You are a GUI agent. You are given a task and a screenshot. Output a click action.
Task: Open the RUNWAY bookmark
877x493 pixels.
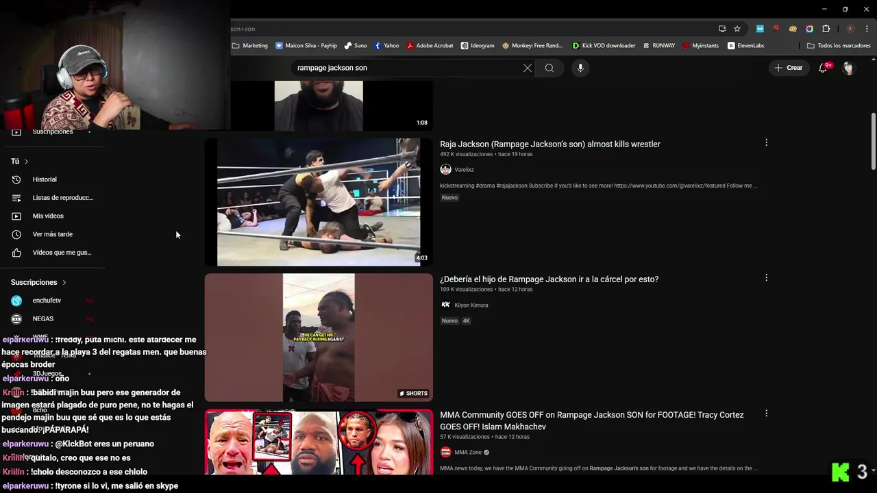pos(659,46)
